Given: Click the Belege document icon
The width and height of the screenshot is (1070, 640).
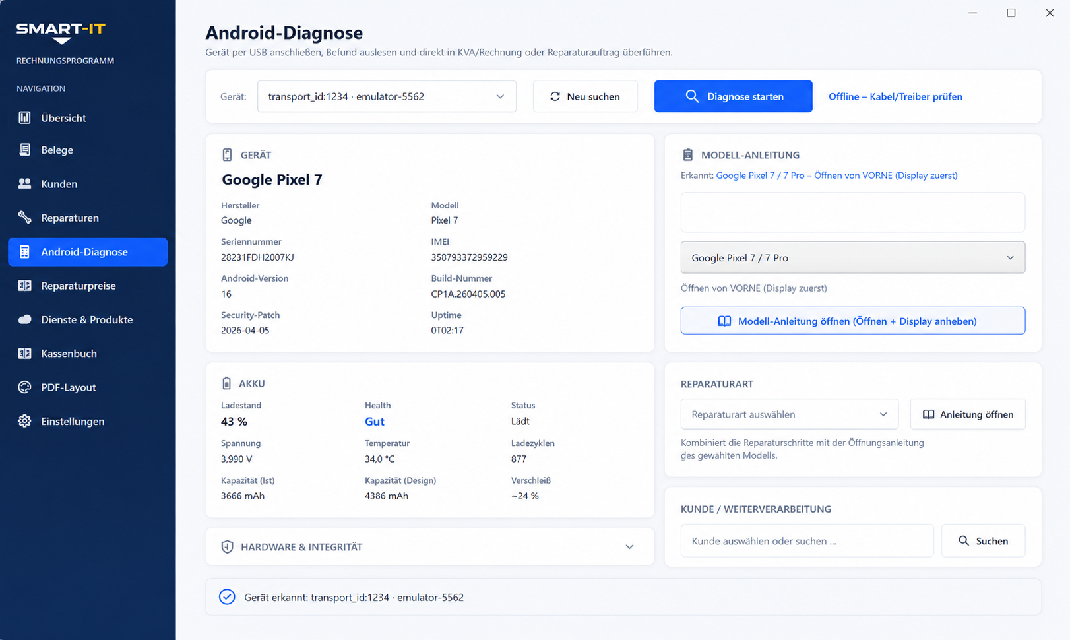Looking at the screenshot, I should [x=24, y=150].
